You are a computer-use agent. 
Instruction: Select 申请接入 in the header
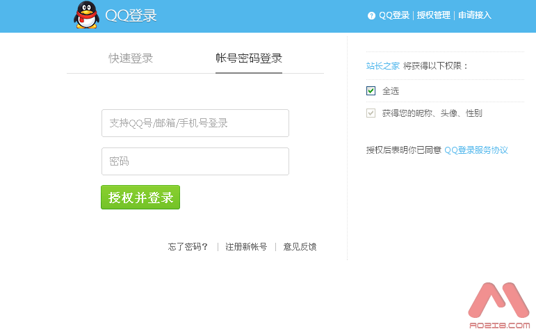pyautogui.click(x=474, y=15)
